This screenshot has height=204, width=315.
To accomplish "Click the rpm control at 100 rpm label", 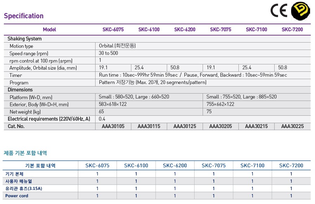I will [x=41, y=61].
